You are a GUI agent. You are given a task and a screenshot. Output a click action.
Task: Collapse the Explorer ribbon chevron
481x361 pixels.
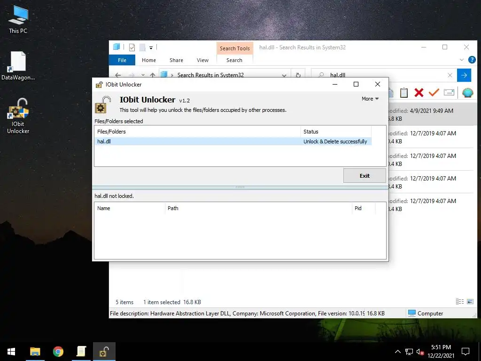pos(462,60)
